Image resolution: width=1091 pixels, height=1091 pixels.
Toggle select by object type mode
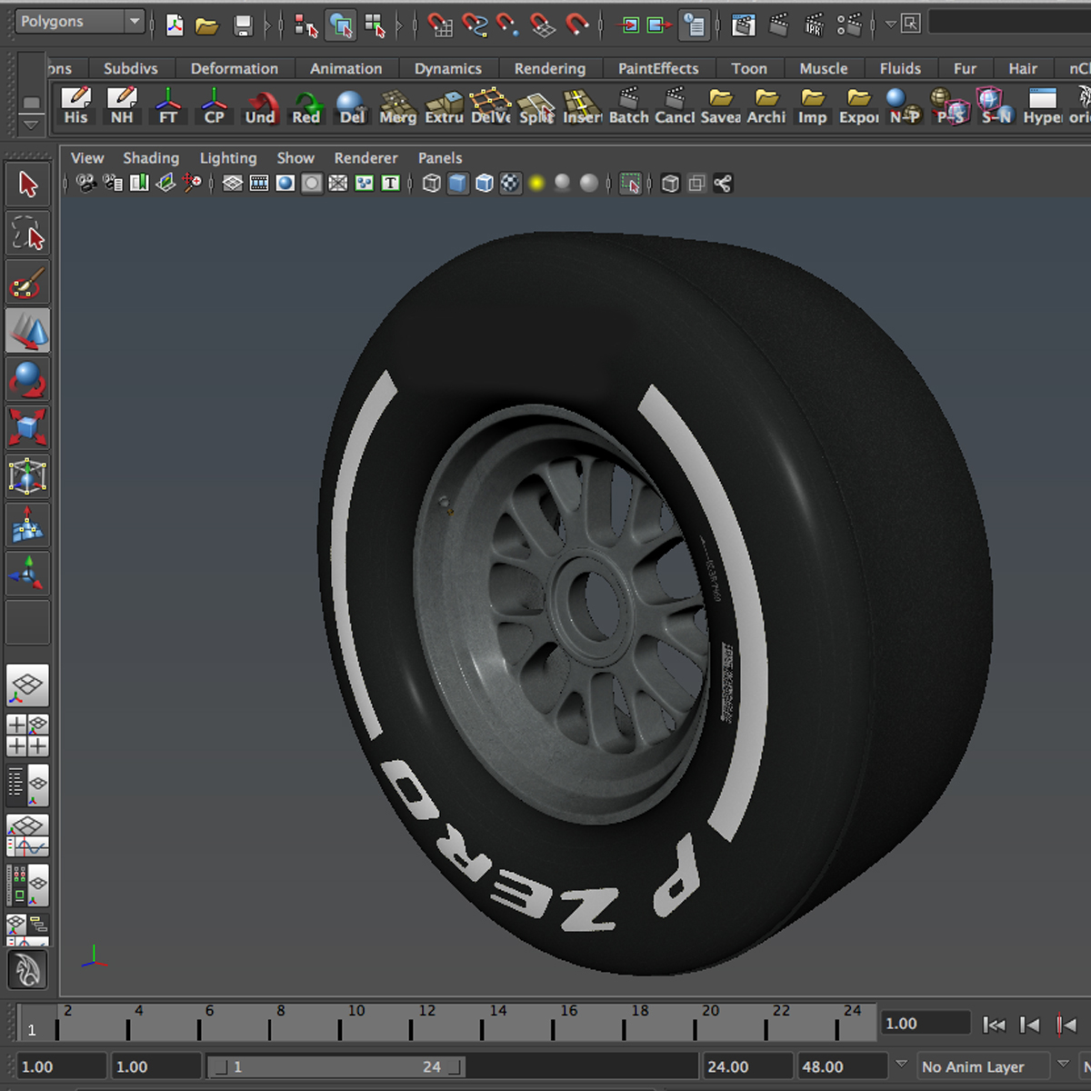[341, 25]
